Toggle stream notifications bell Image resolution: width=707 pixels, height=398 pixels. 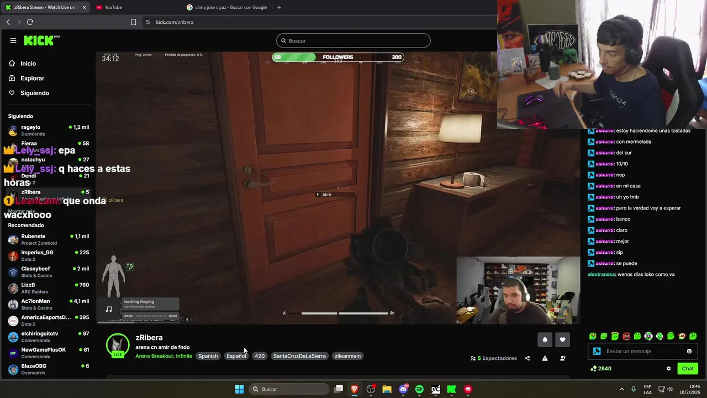[545, 340]
